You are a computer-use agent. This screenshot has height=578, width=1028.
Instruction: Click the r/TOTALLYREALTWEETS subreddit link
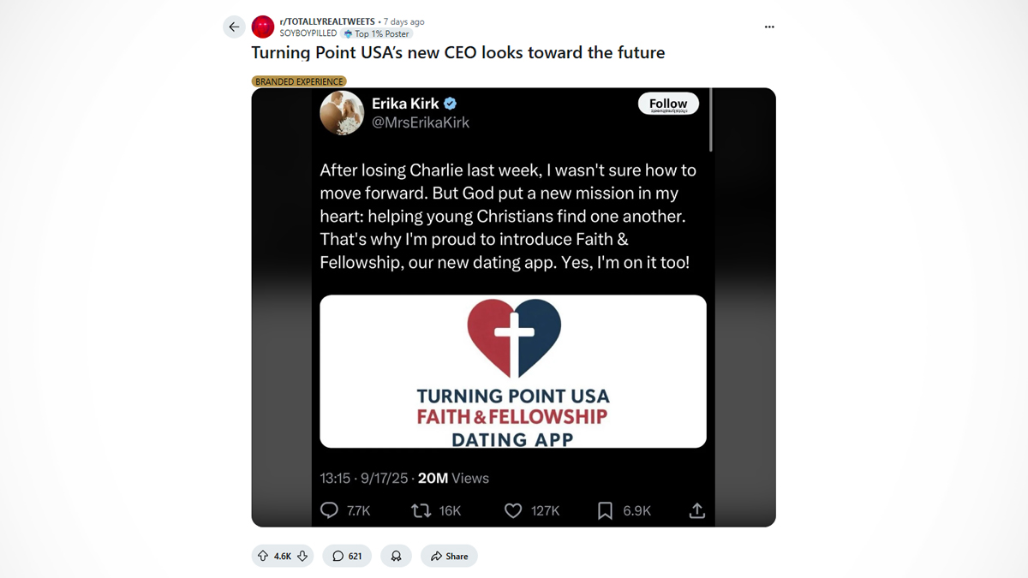tap(327, 21)
